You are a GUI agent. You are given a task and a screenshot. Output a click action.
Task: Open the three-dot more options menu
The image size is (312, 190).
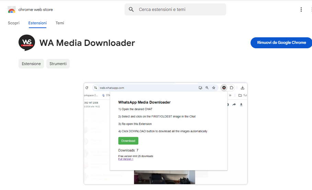point(301,10)
